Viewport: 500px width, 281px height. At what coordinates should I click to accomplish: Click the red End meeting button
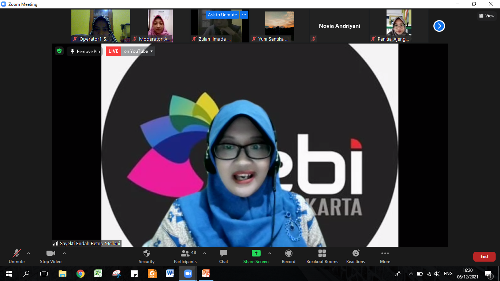484,256
